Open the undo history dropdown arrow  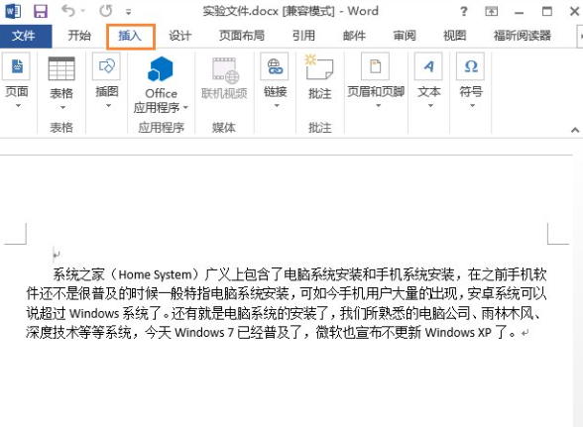point(83,11)
